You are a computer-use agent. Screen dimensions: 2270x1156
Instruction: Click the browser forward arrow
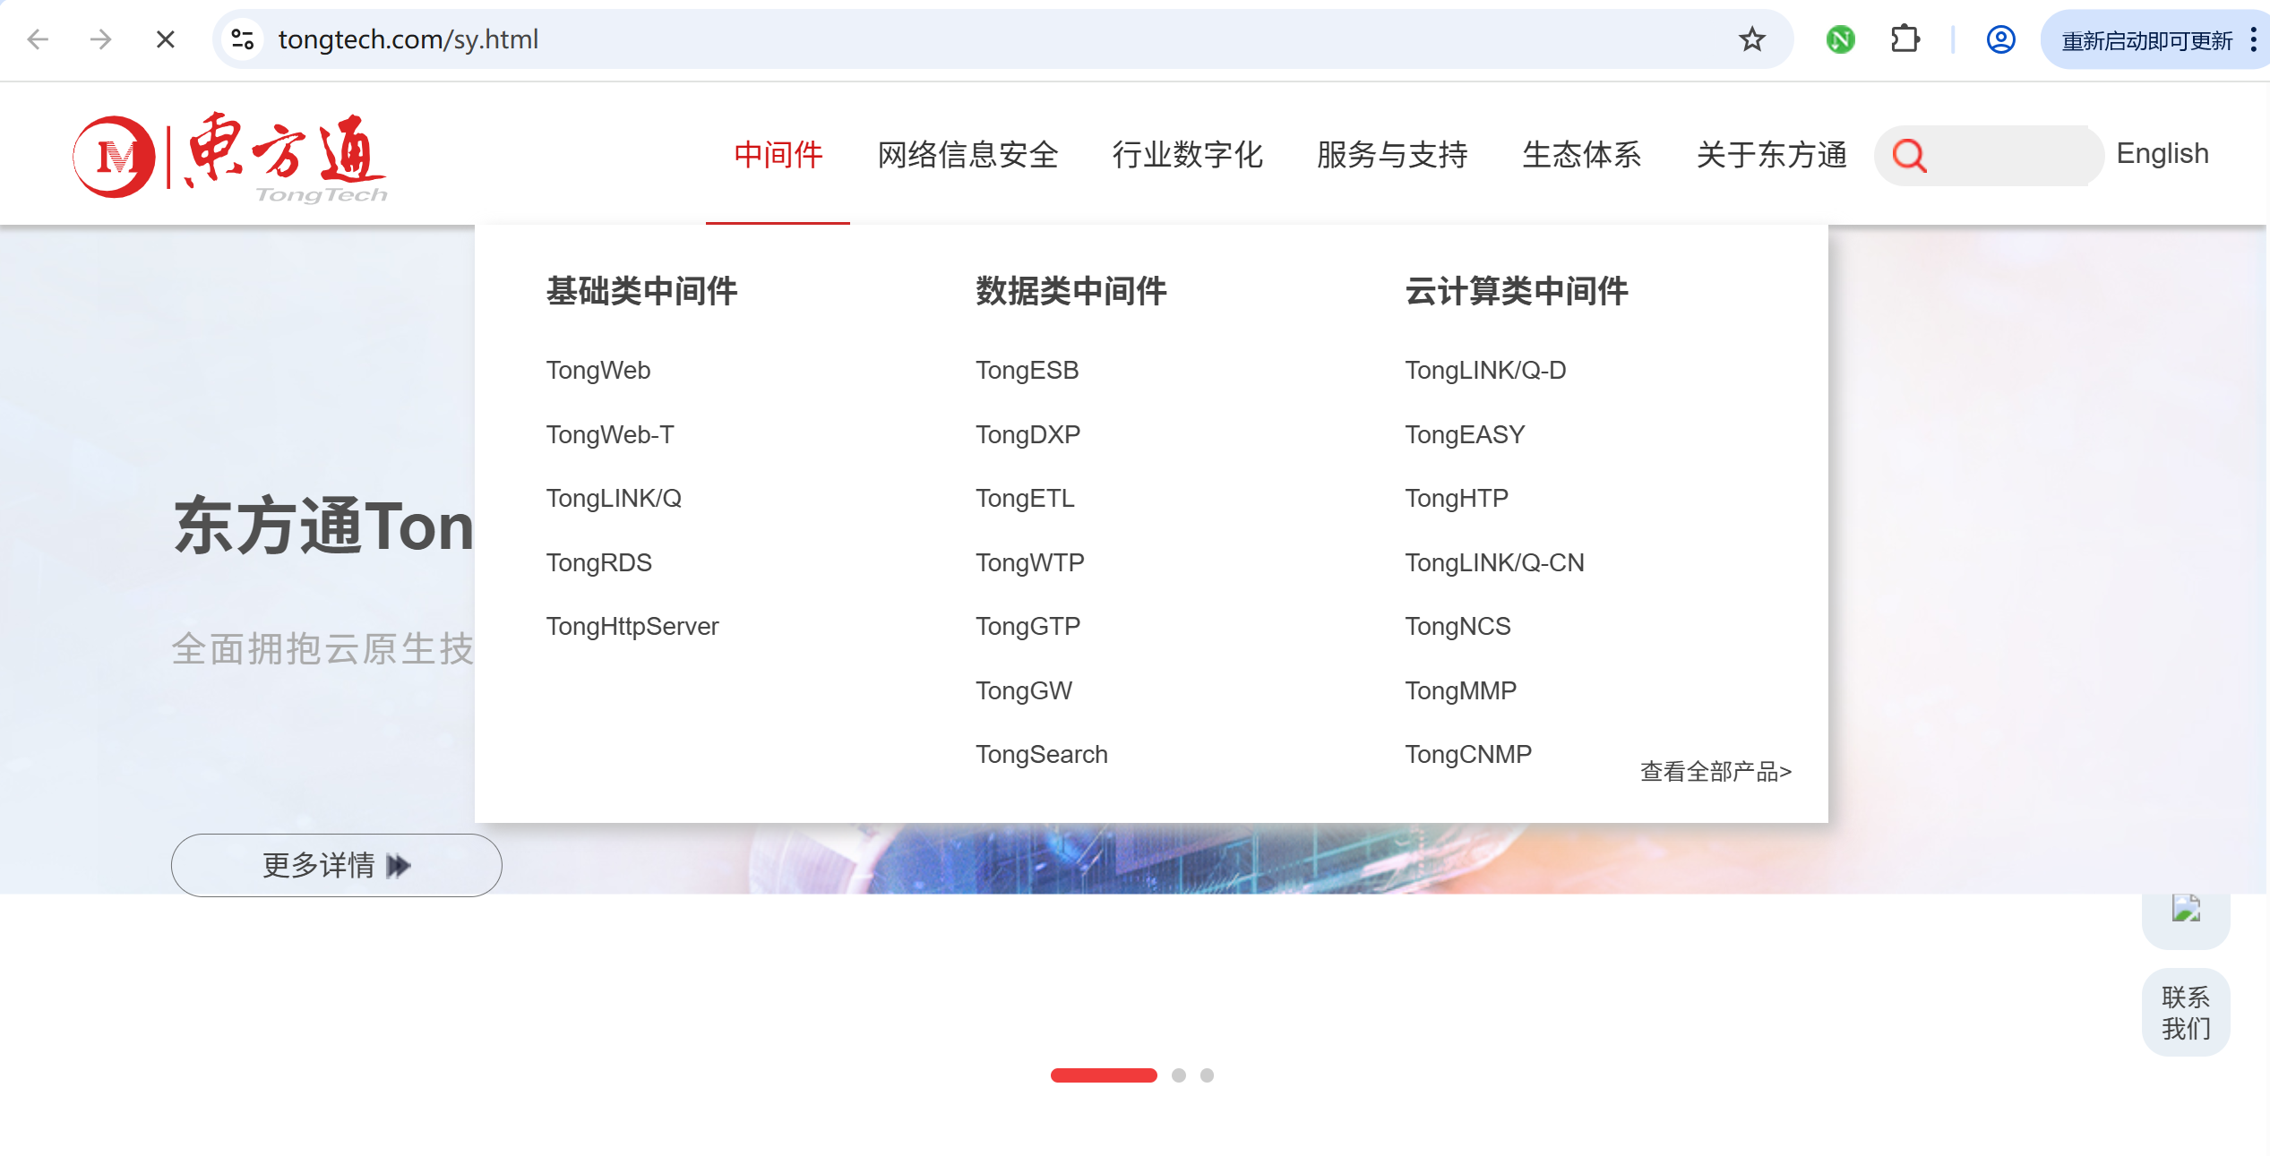tap(101, 39)
